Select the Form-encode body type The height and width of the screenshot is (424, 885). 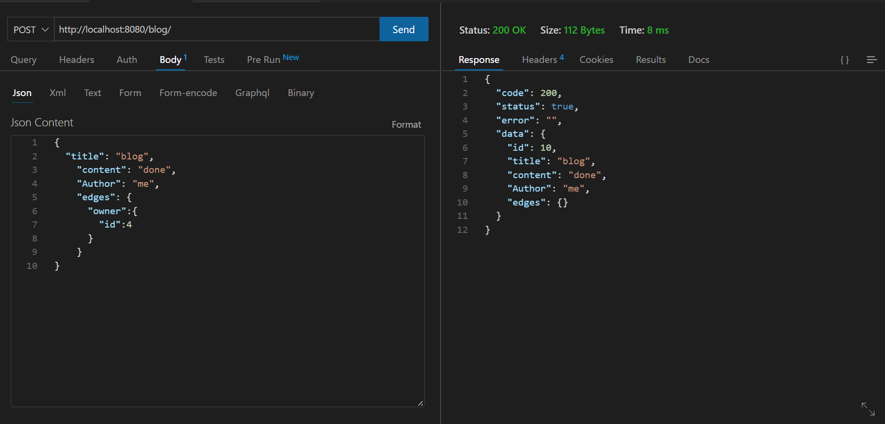pos(188,93)
